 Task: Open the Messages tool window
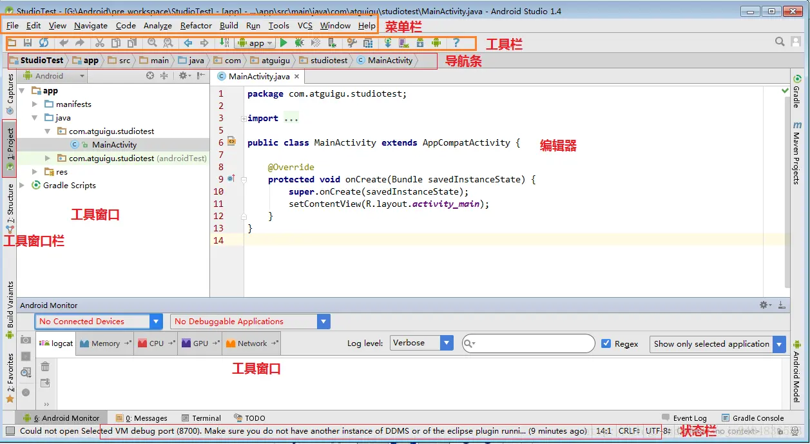[141, 418]
